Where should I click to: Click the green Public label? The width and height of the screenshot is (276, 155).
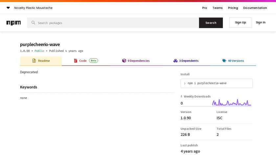tap(39, 51)
